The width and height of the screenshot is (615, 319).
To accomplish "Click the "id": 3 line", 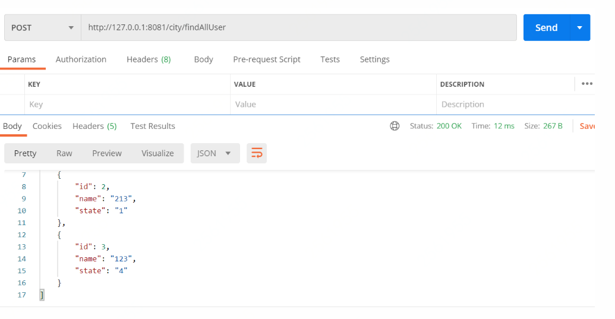I will pos(92,247).
